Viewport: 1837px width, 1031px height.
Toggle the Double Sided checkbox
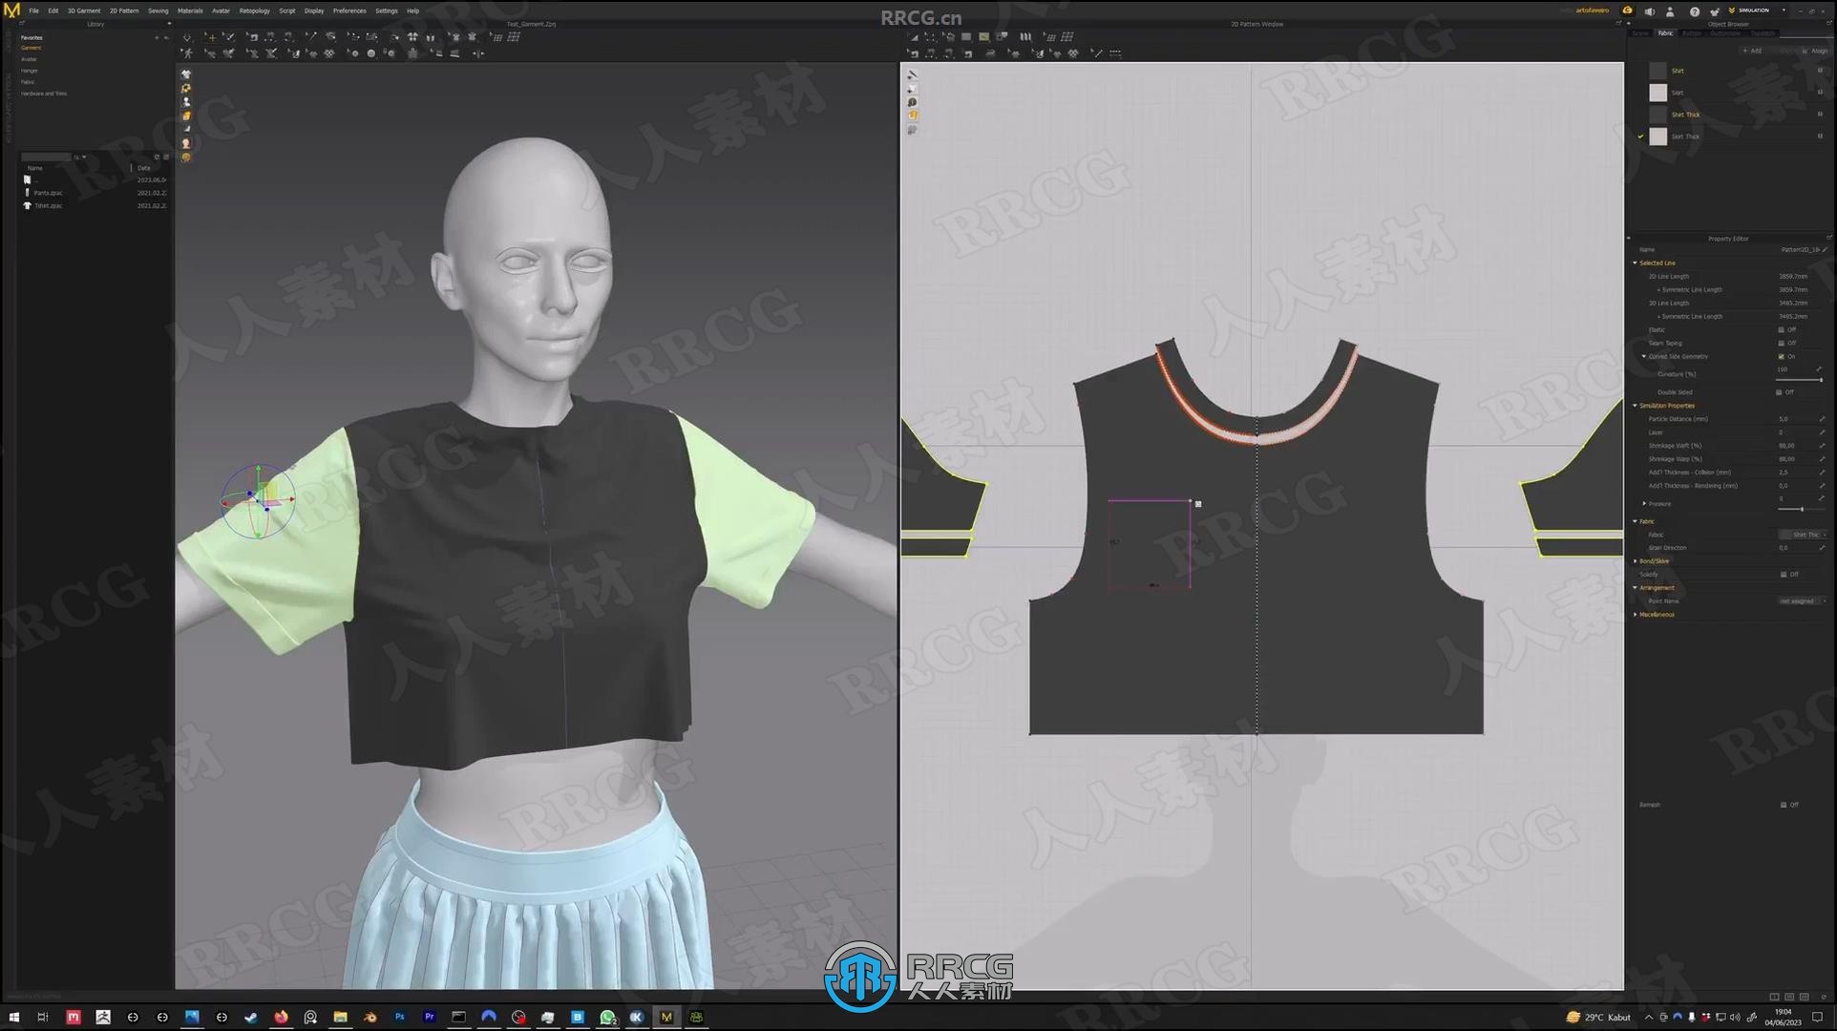(1779, 392)
